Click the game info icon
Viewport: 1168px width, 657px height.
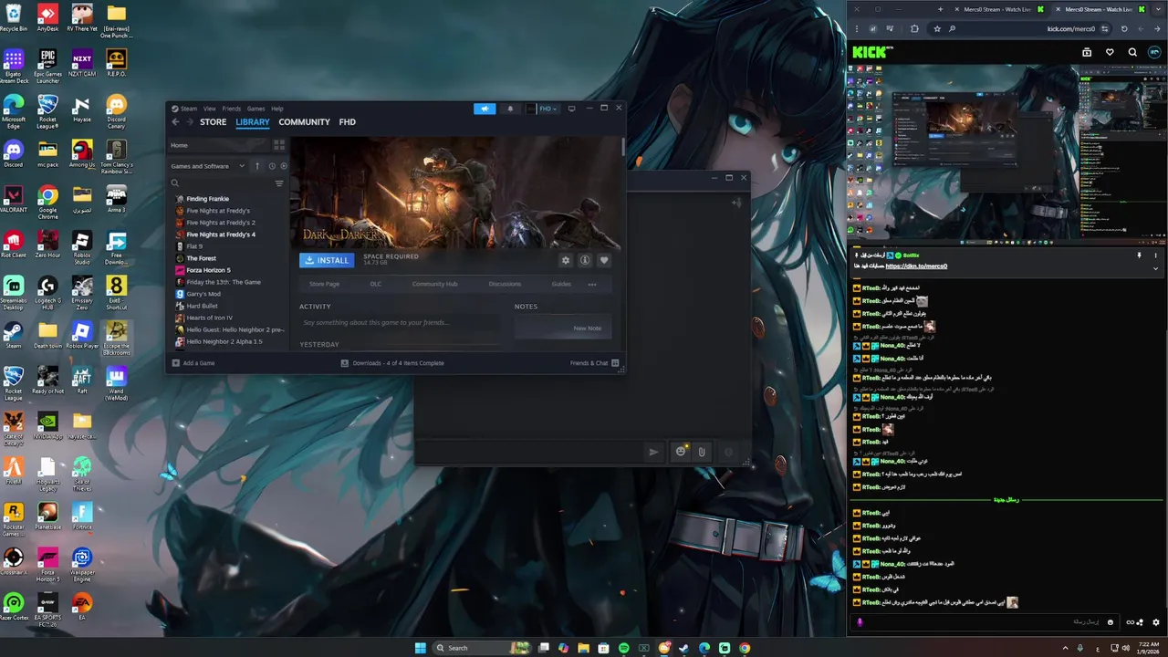[585, 260]
